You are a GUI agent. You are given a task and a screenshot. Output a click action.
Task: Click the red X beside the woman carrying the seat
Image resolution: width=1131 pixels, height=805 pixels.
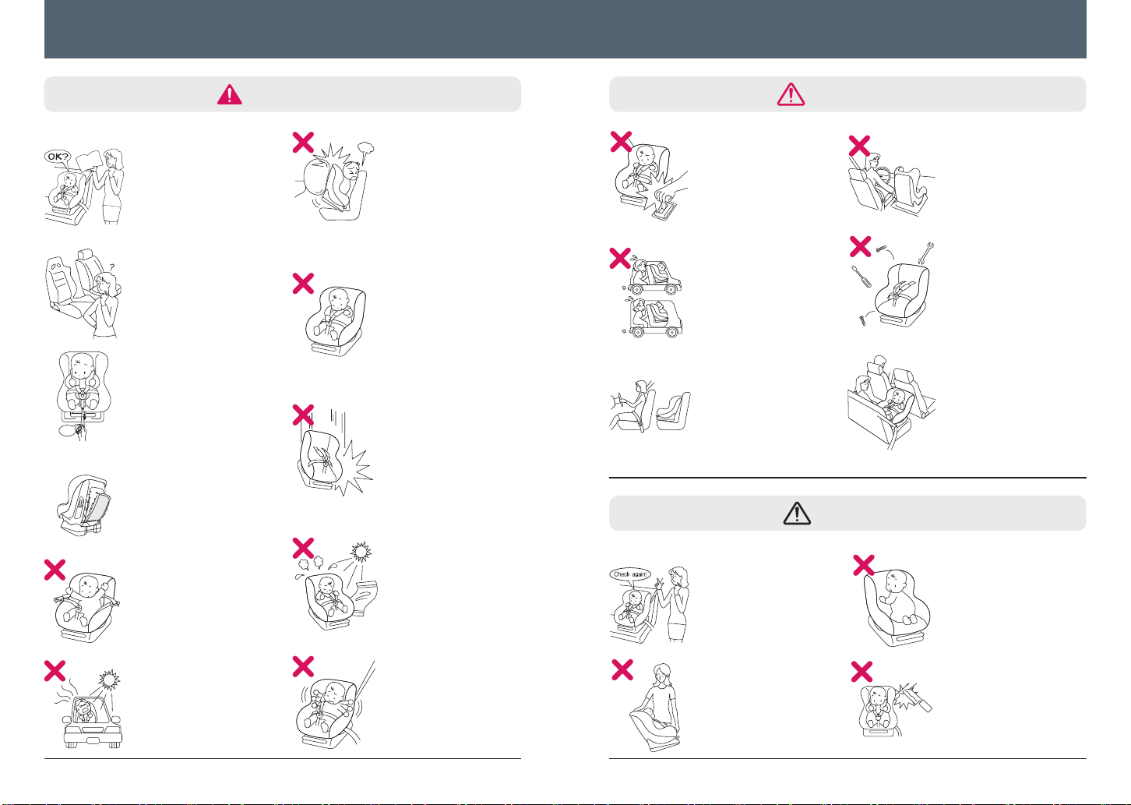click(x=622, y=669)
